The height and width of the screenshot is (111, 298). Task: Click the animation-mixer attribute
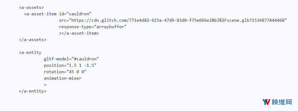(x=62, y=78)
